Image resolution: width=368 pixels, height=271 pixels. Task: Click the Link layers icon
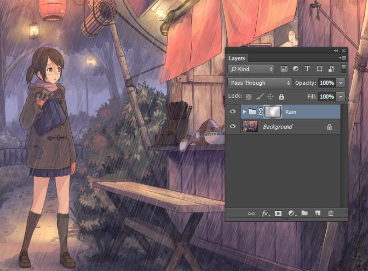tap(251, 213)
